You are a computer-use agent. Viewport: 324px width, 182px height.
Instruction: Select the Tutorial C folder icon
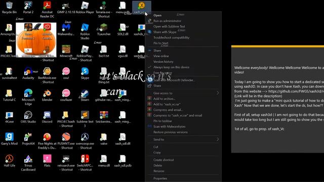click(x=9, y=95)
